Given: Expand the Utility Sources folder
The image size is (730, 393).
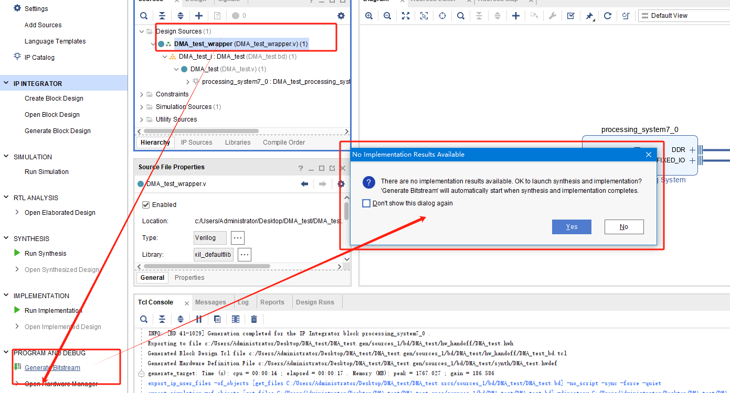Looking at the screenshot, I should [x=142, y=119].
